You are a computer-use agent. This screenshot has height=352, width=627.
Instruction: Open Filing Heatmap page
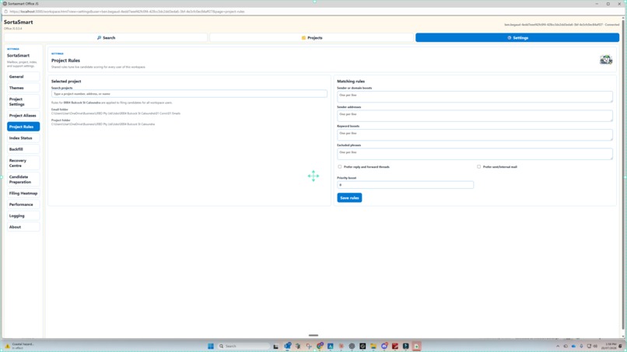(23, 193)
